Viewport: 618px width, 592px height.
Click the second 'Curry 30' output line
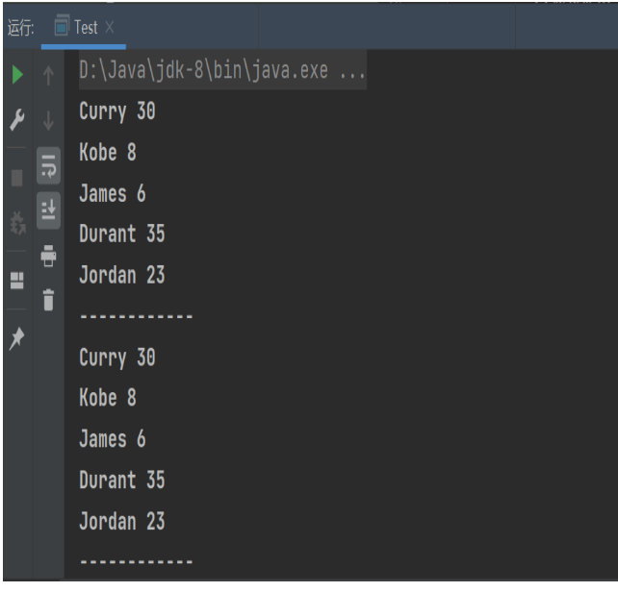117,358
